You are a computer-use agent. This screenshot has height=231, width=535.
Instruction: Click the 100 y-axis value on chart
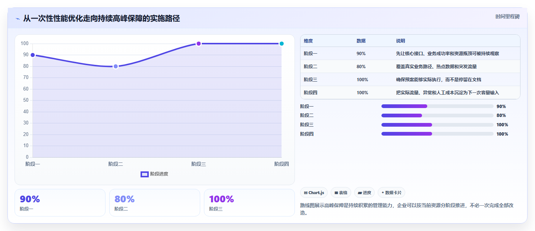pos(25,44)
